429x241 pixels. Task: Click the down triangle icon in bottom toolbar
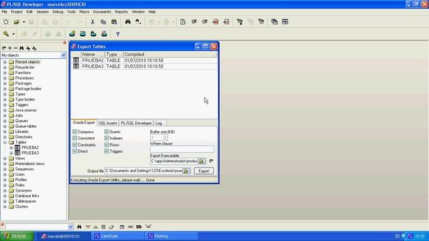[x=88, y=227]
